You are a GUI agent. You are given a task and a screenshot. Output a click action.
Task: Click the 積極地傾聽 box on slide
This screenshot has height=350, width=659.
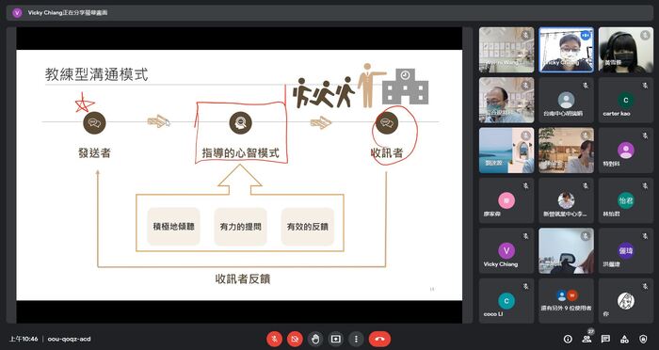pos(173,227)
